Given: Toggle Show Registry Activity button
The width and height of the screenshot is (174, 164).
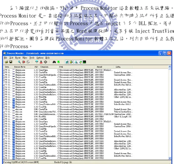Looking at the screenshot, I should (67, 62).
